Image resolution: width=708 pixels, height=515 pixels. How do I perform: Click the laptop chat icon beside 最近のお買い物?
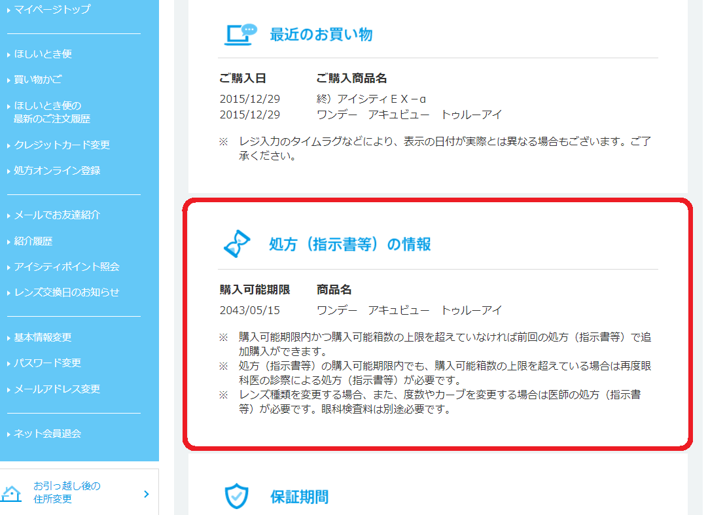pos(240,35)
